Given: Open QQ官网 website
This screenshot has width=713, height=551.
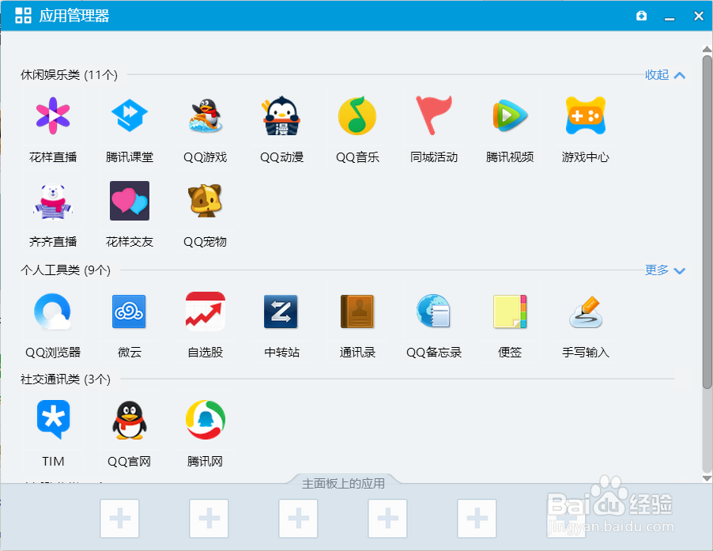Looking at the screenshot, I should point(129,420).
